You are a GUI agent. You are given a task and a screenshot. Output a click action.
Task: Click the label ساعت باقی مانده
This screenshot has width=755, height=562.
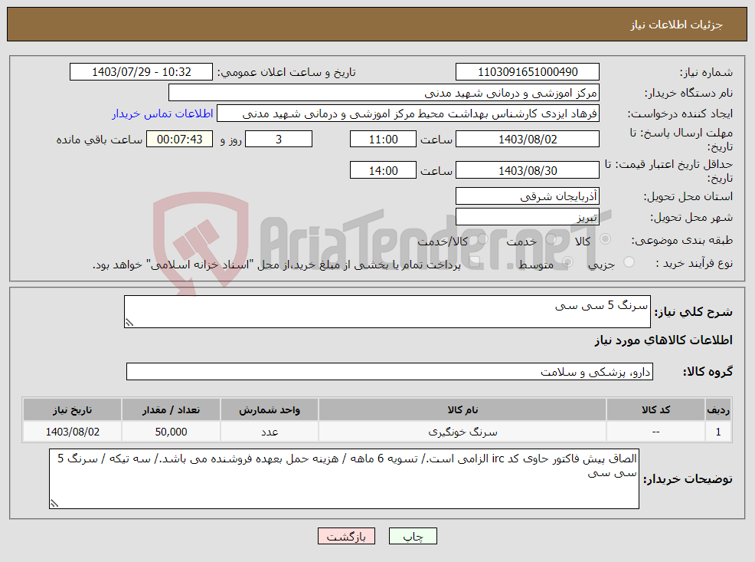click(x=100, y=140)
